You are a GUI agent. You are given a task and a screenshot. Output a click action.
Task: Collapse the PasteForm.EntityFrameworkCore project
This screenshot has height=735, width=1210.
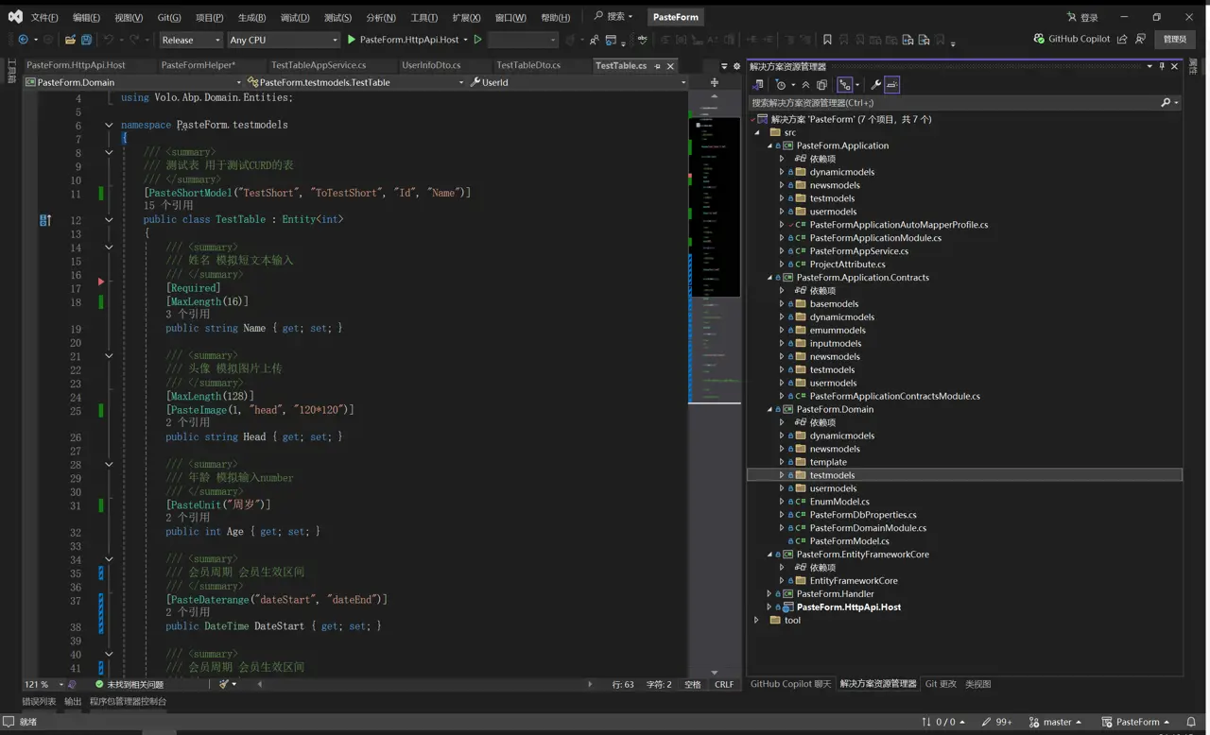(x=769, y=555)
